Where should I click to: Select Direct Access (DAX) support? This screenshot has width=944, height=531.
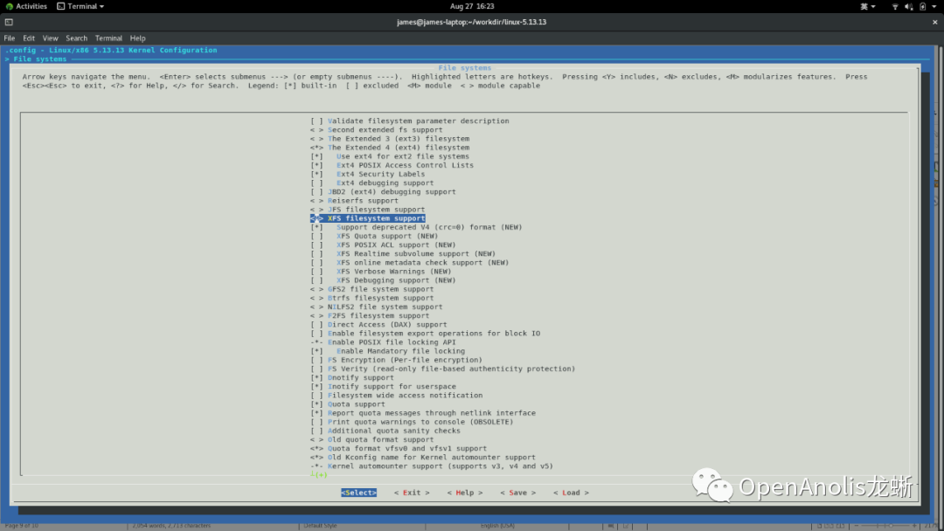(x=378, y=324)
